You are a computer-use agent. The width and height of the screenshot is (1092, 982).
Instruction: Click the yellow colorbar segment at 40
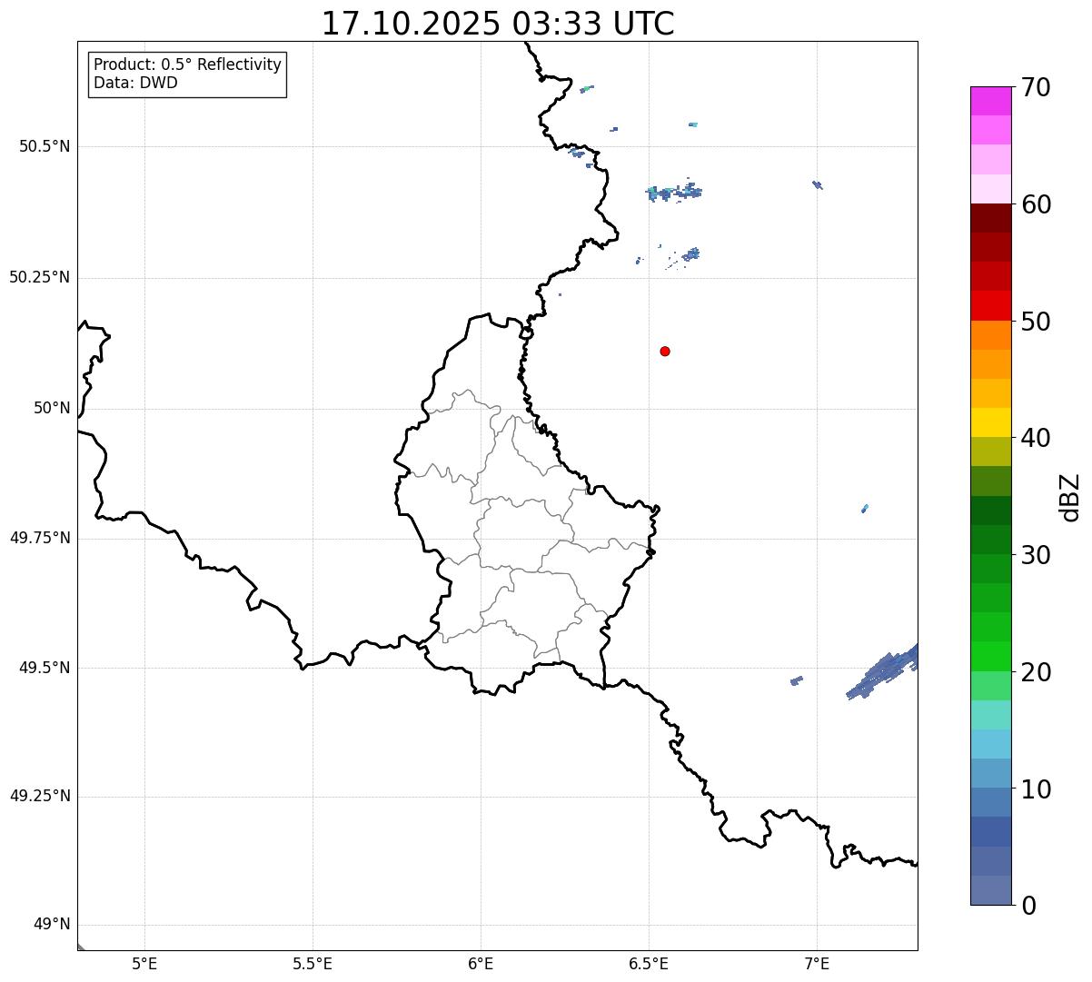pyautogui.click(x=990, y=422)
